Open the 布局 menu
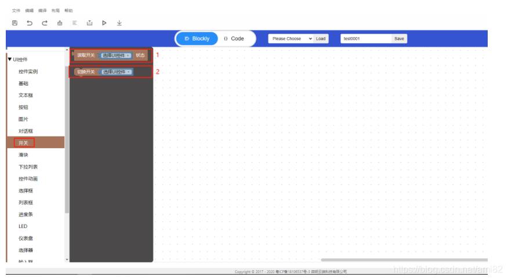 coord(56,10)
